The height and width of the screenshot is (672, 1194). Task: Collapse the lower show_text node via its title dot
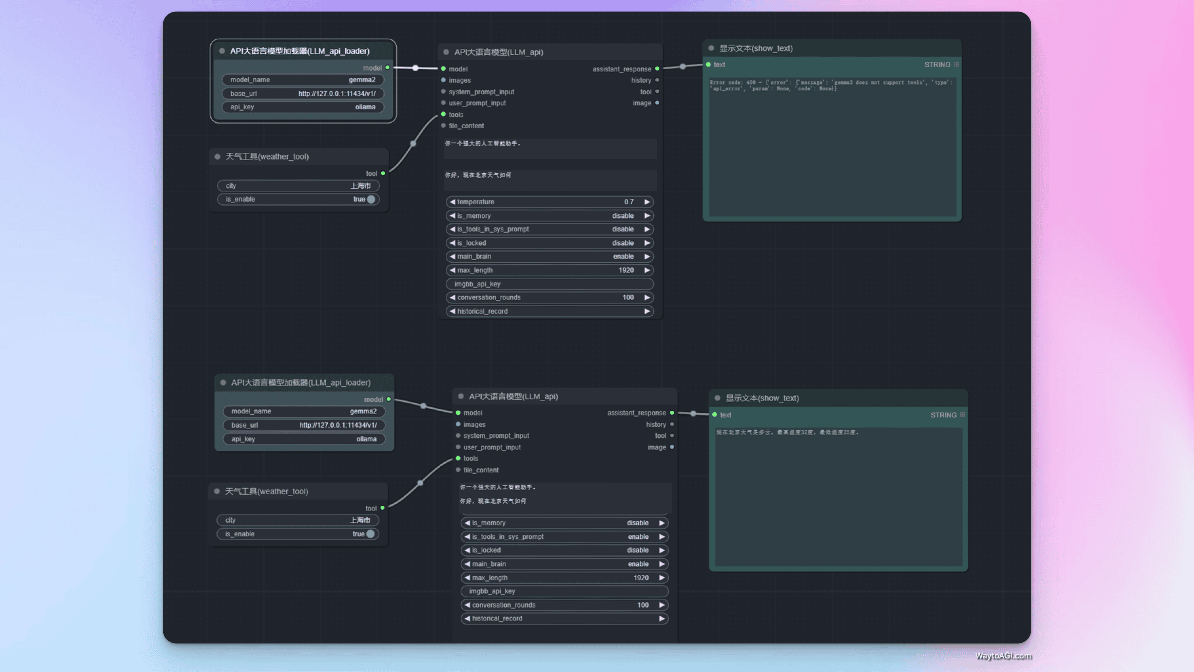click(x=717, y=398)
